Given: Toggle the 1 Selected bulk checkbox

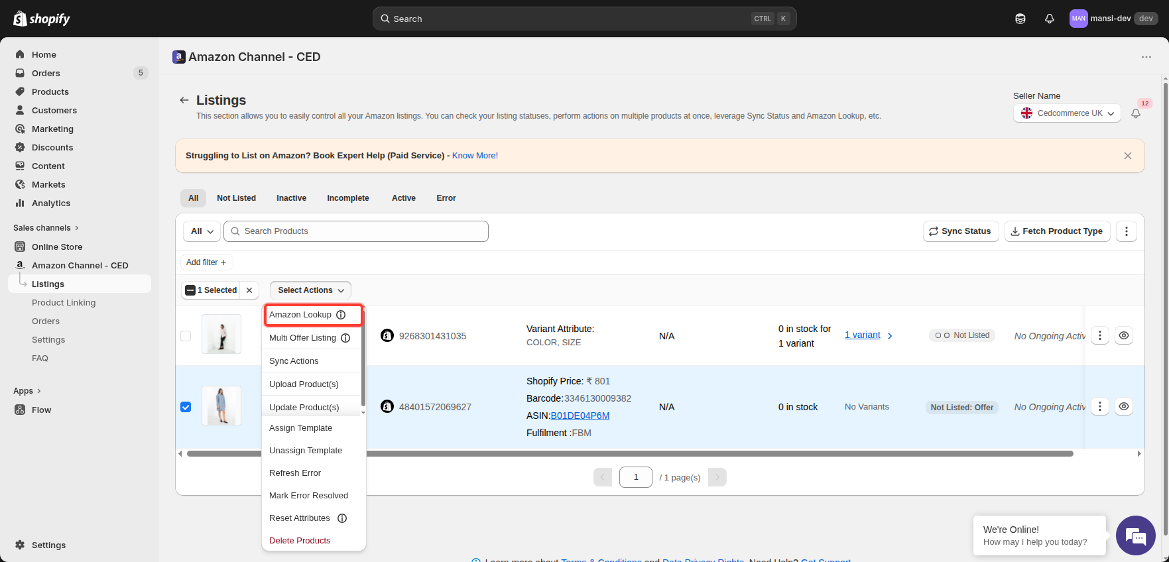Looking at the screenshot, I should [x=190, y=290].
